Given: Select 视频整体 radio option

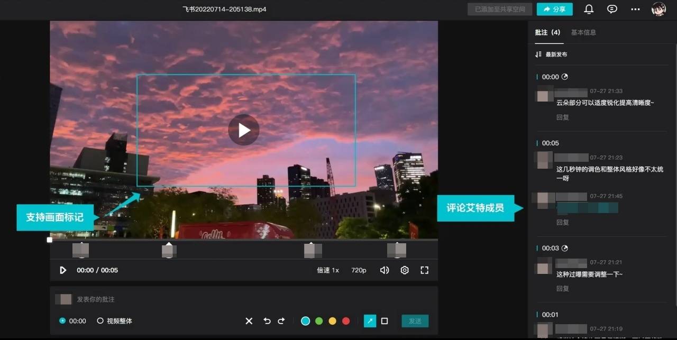Looking at the screenshot, I should [x=100, y=320].
